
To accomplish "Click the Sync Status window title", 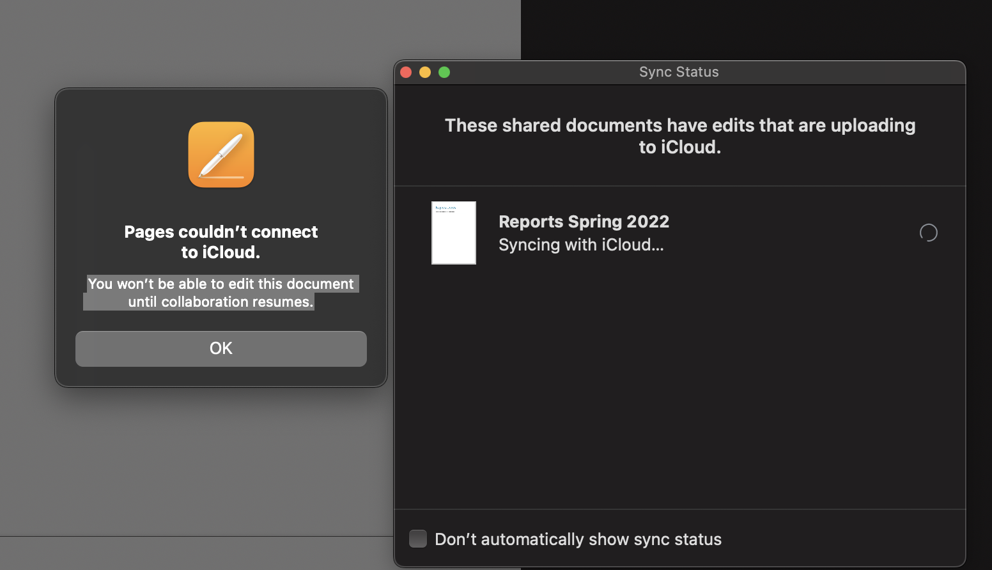I will pyautogui.click(x=679, y=72).
